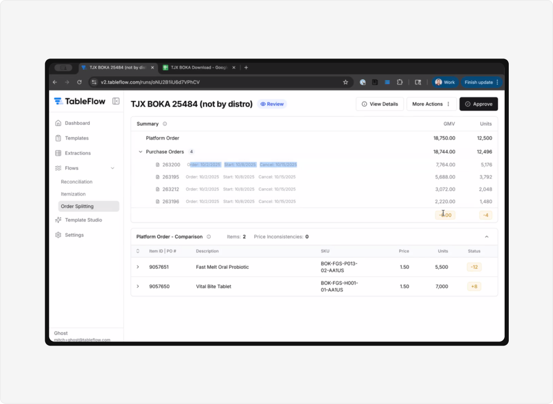
Task: Reload the page
Action: point(79,82)
